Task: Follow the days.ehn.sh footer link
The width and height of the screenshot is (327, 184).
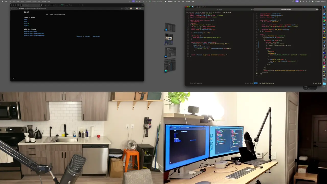Action: 96,36
